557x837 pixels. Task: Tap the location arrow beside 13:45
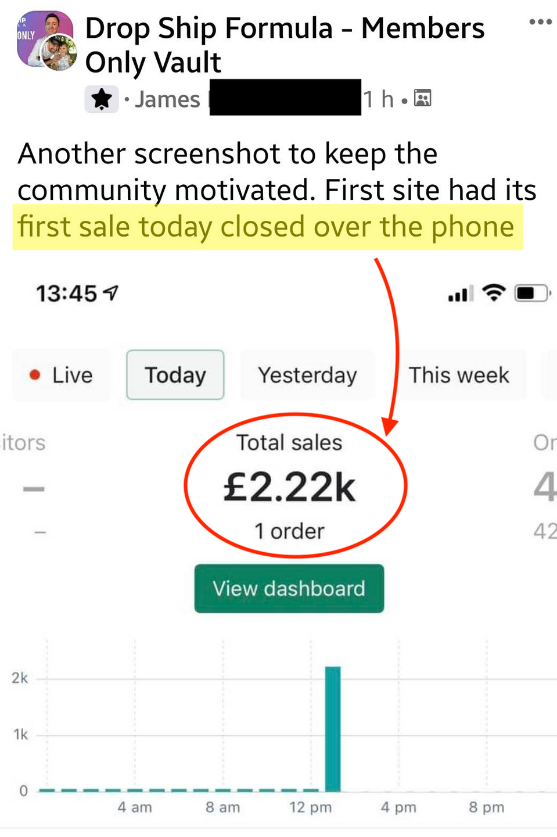pyautogui.click(x=110, y=293)
